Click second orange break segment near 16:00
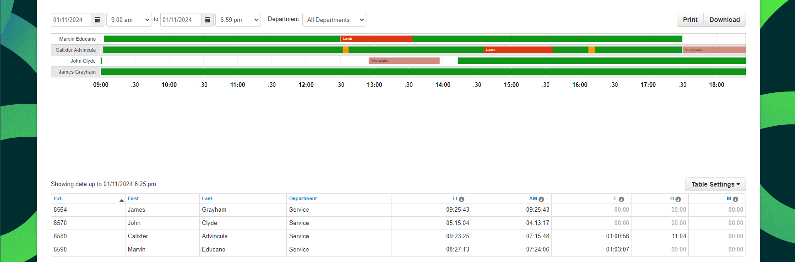This screenshot has width=795, height=262. point(592,50)
